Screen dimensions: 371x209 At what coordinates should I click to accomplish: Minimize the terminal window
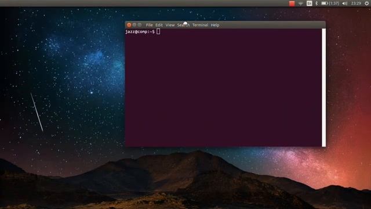pyautogui.click(x=134, y=25)
